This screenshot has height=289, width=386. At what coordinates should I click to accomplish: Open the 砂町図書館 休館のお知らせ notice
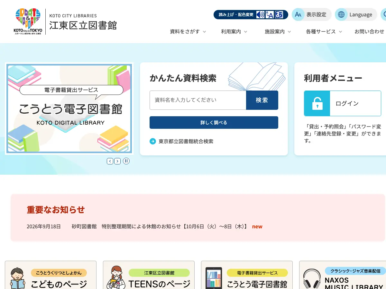[160, 226]
